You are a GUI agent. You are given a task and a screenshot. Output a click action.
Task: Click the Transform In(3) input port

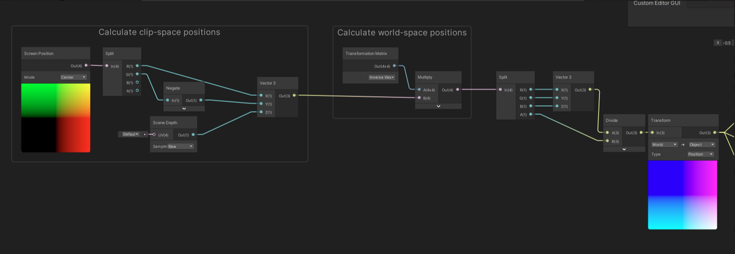point(652,132)
